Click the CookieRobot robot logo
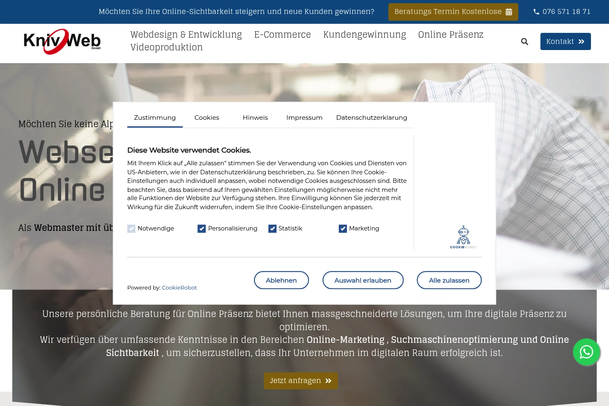This screenshot has width=609, height=406. click(463, 234)
